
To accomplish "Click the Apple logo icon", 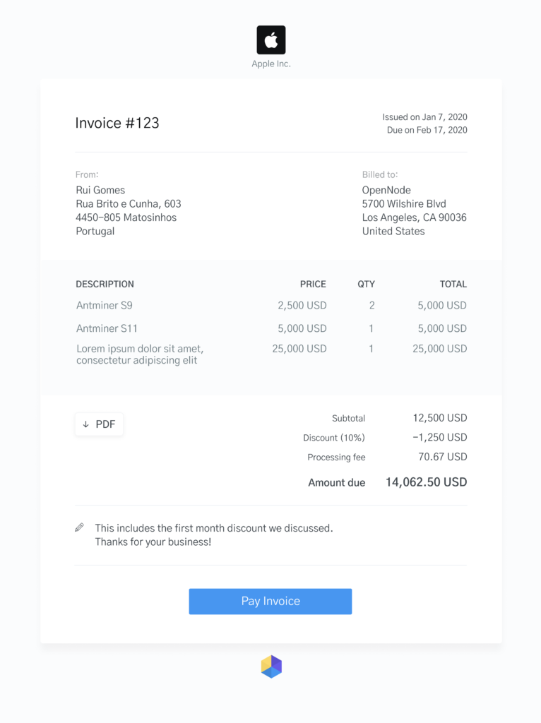I will (x=270, y=40).
